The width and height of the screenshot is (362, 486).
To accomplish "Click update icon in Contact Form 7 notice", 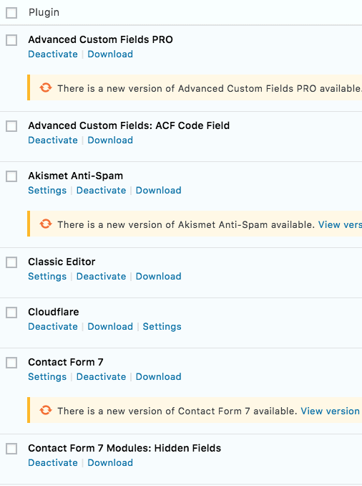I will point(46,410).
